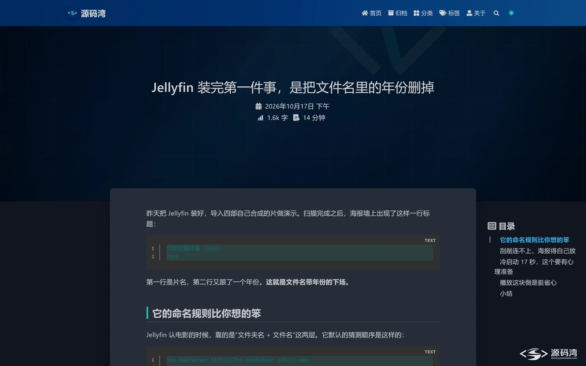Viewport: 586px width, 366px height.
Task: Click code line 沉默的编译器 (2025)
Action: [x=194, y=249]
